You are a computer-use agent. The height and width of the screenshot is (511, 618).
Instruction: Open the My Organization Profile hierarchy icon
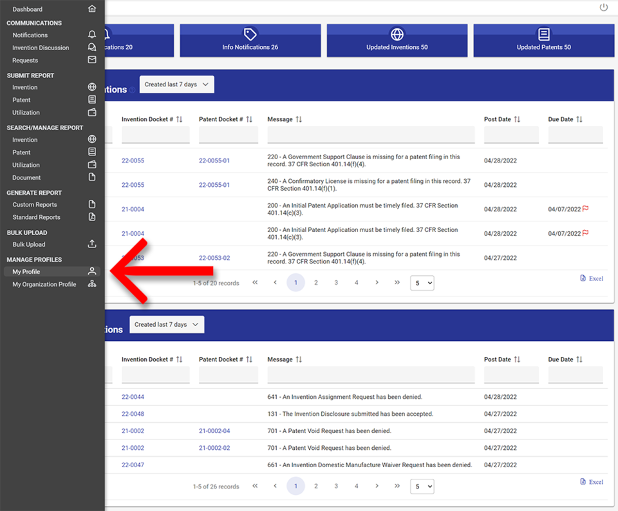coord(92,284)
